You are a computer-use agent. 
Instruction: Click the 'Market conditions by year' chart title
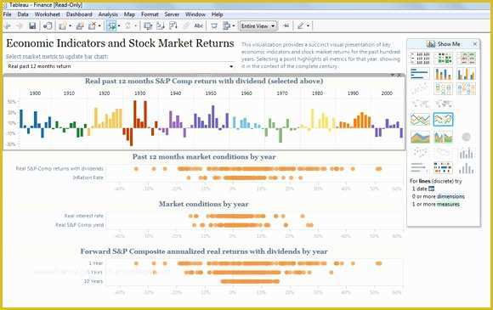(203, 204)
